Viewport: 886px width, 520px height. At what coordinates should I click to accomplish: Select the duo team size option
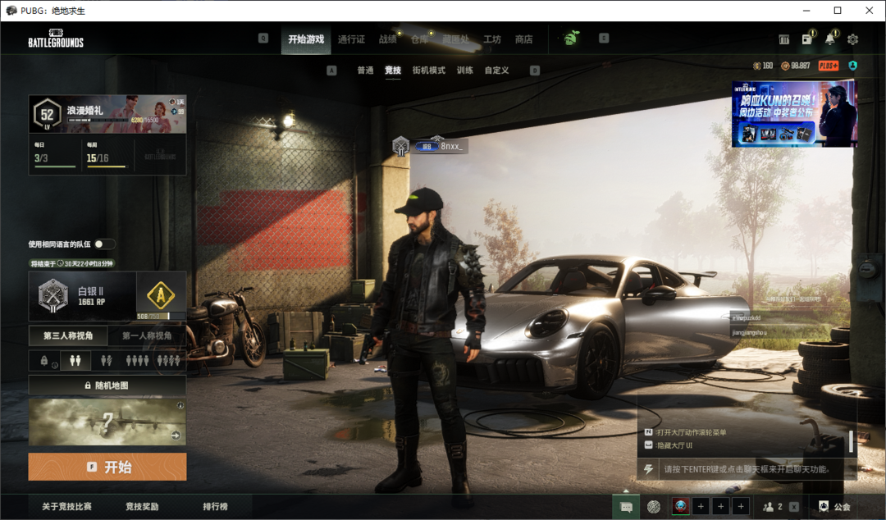[x=75, y=361]
